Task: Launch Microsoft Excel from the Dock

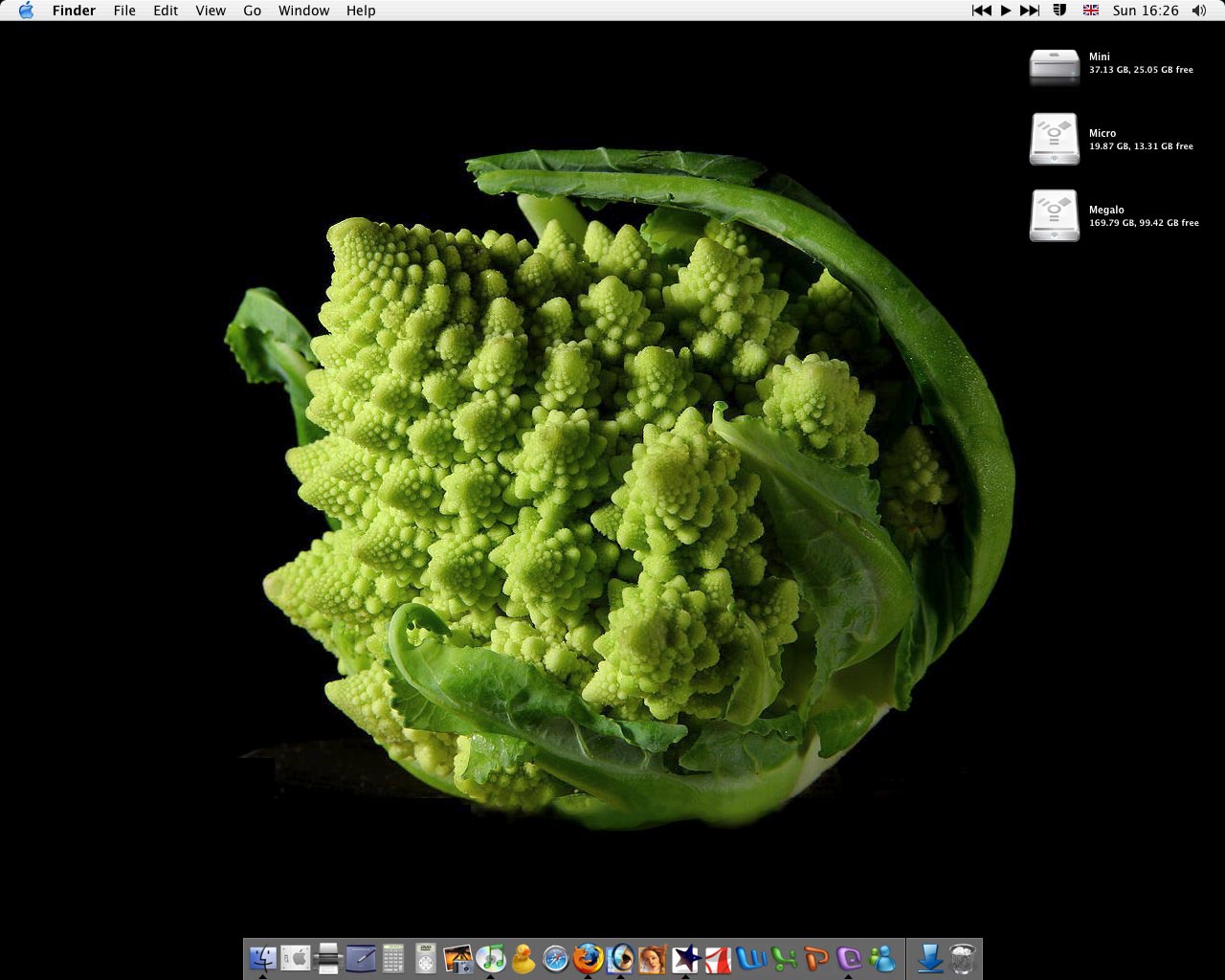Action: (x=784, y=958)
